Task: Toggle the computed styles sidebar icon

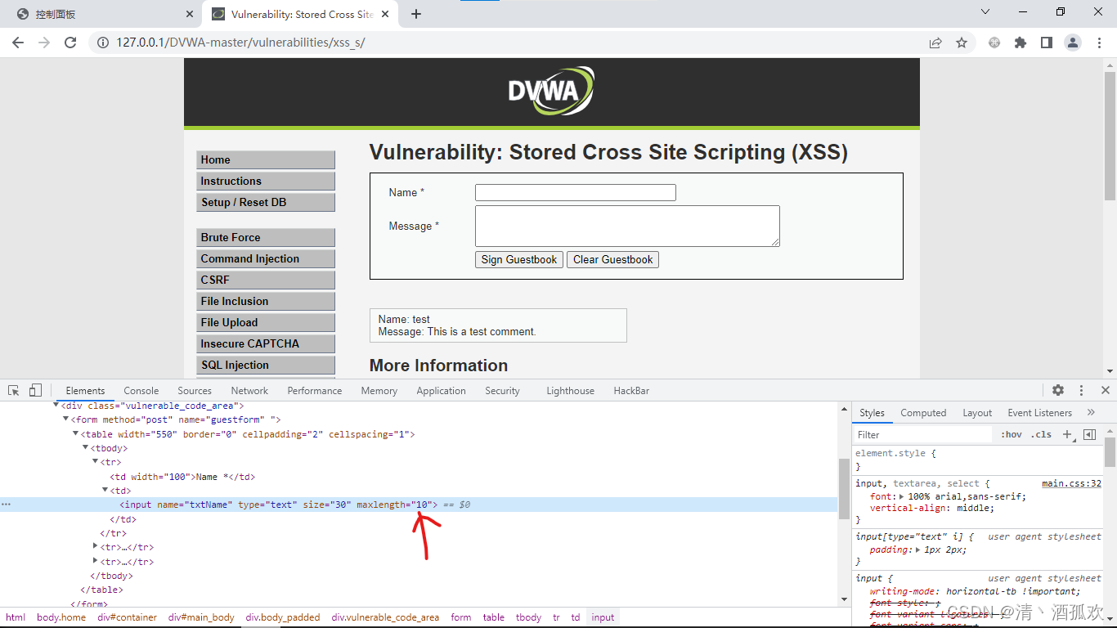Action: tap(1089, 434)
